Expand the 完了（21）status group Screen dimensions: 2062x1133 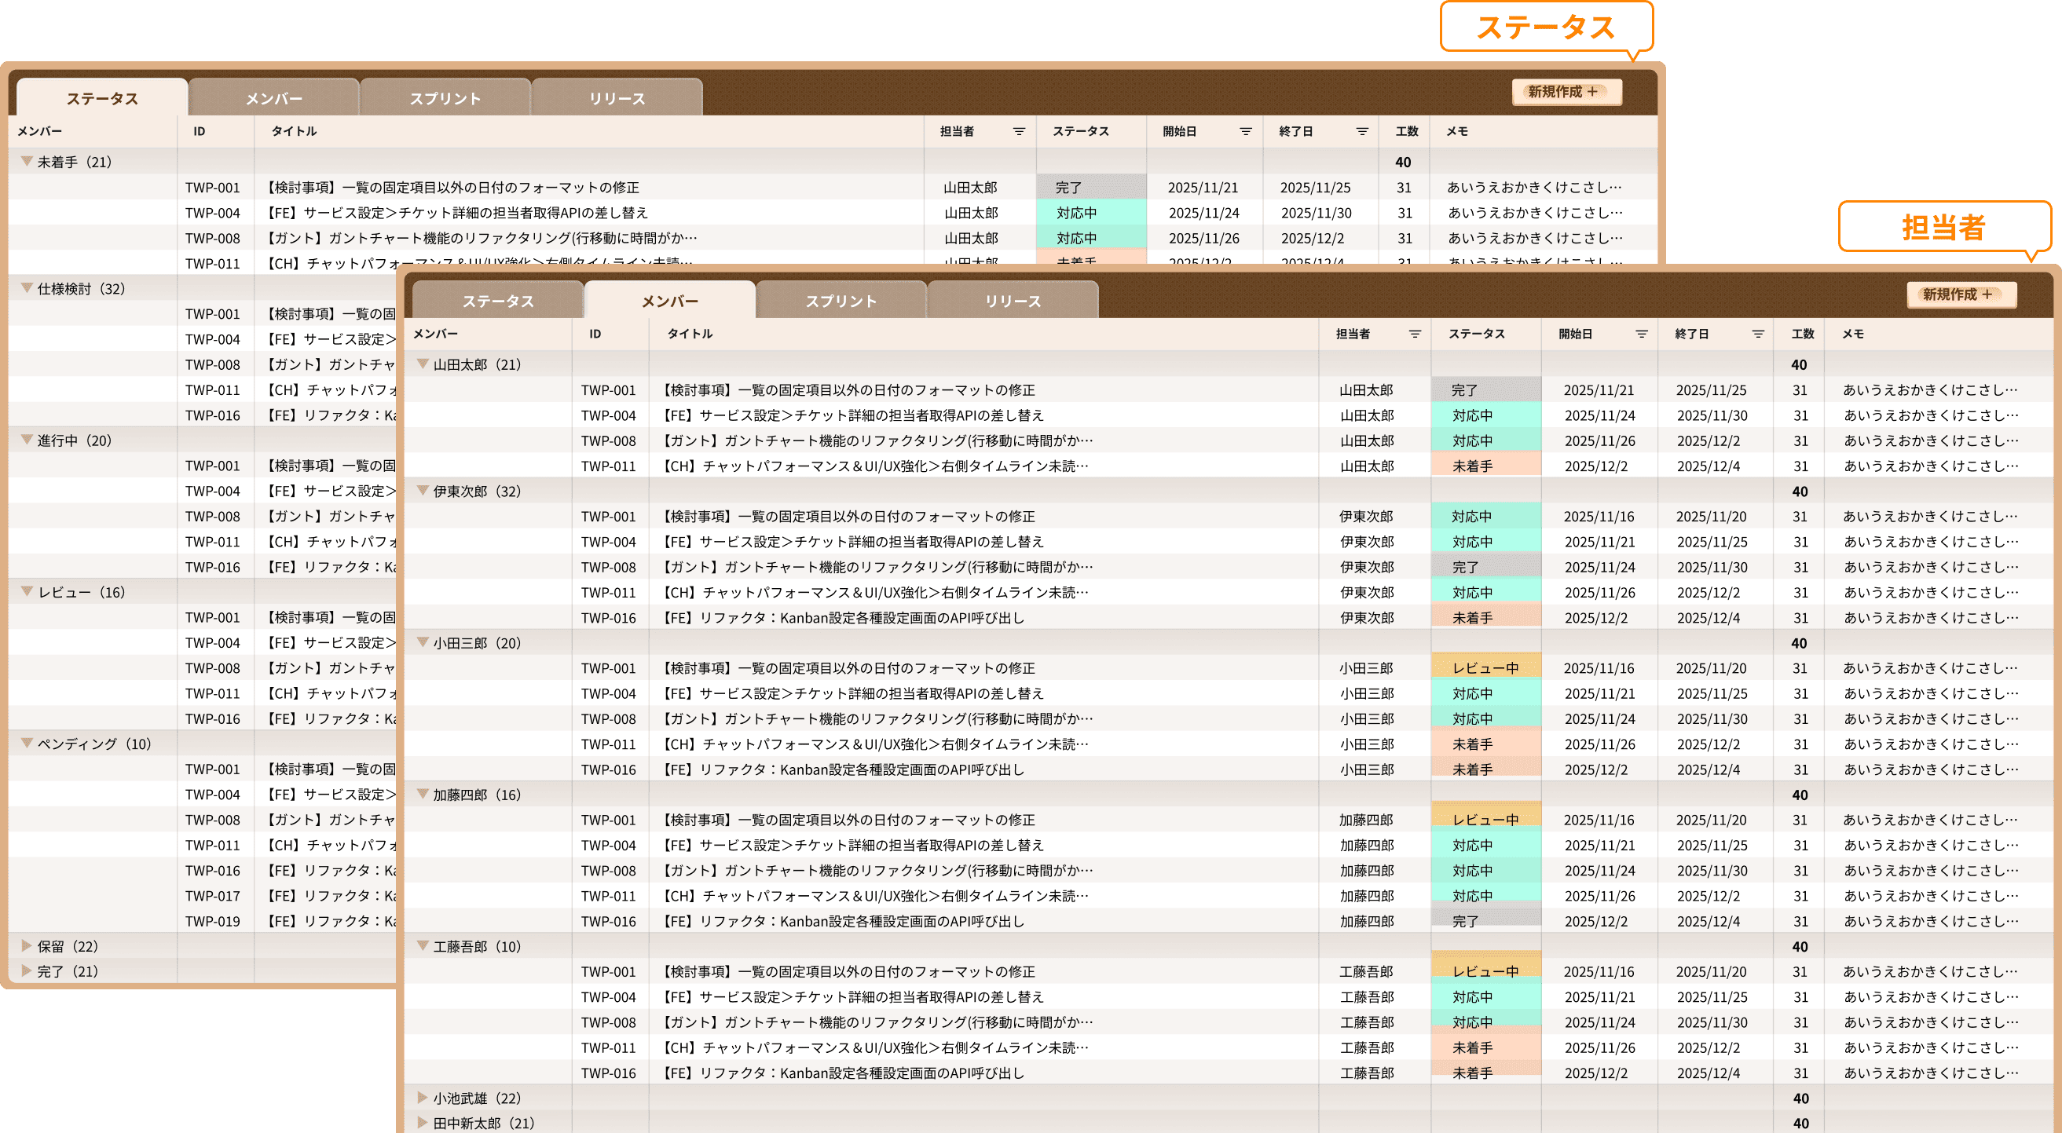point(27,970)
